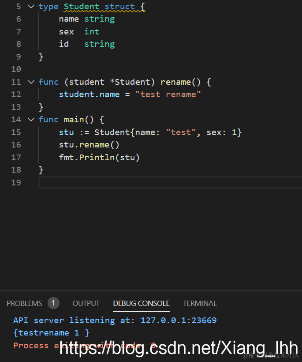
Task: Click the 'Process exiting' console message
Action: tap(85, 346)
